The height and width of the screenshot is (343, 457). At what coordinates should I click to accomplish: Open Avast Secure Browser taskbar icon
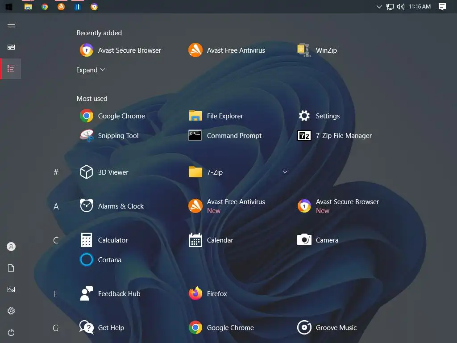[x=94, y=6]
